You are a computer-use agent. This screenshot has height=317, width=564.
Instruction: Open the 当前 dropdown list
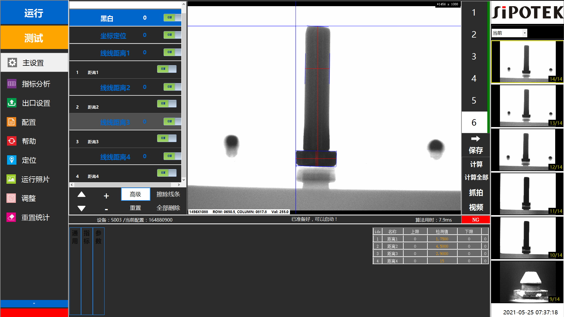(524, 33)
